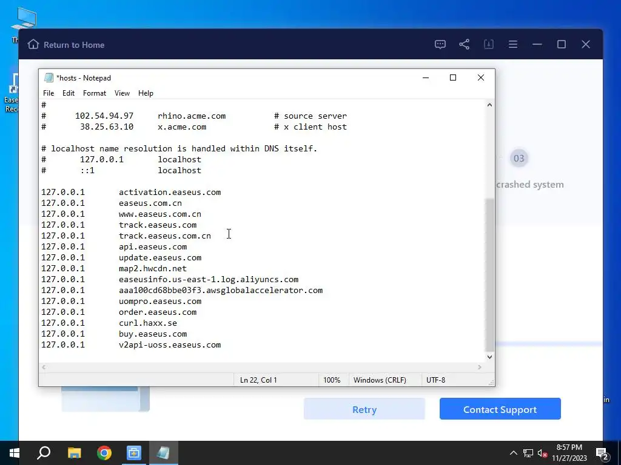Screen dimensions: 621x465
Task: Open the Windows Start menu
Action: coord(15,453)
